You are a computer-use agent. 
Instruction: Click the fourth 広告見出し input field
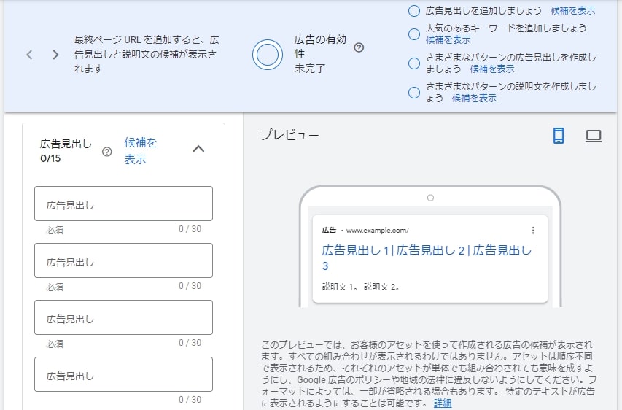point(123,374)
